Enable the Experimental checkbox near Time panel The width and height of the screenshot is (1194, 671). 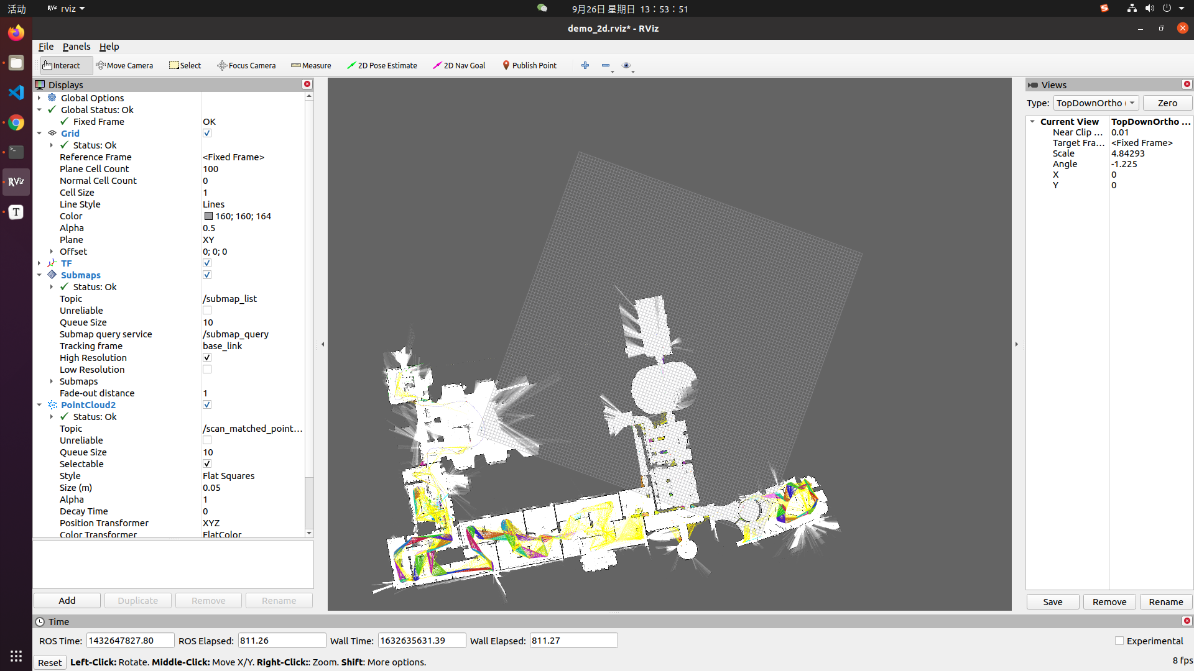point(1119,641)
